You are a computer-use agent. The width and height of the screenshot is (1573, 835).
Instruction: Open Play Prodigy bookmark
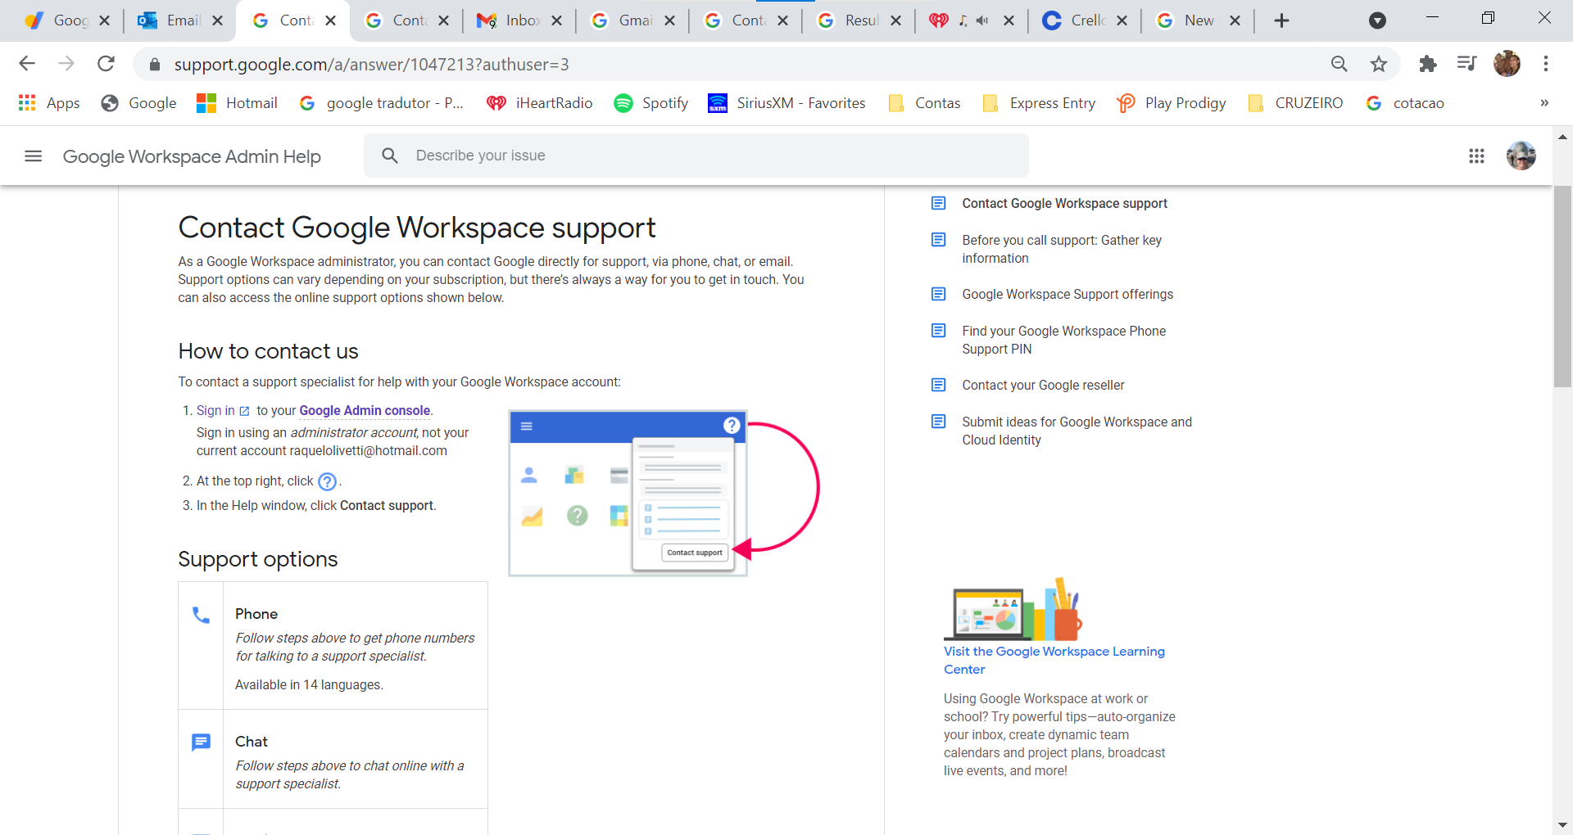tap(1172, 103)
